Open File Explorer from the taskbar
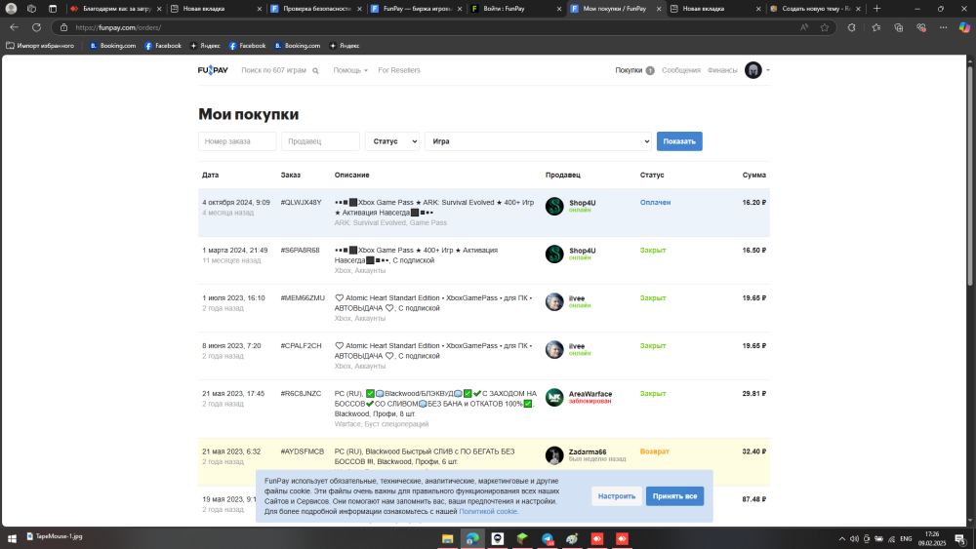This screenshot has width=976, height=549. pyautogui.click(x=448, y=538)
